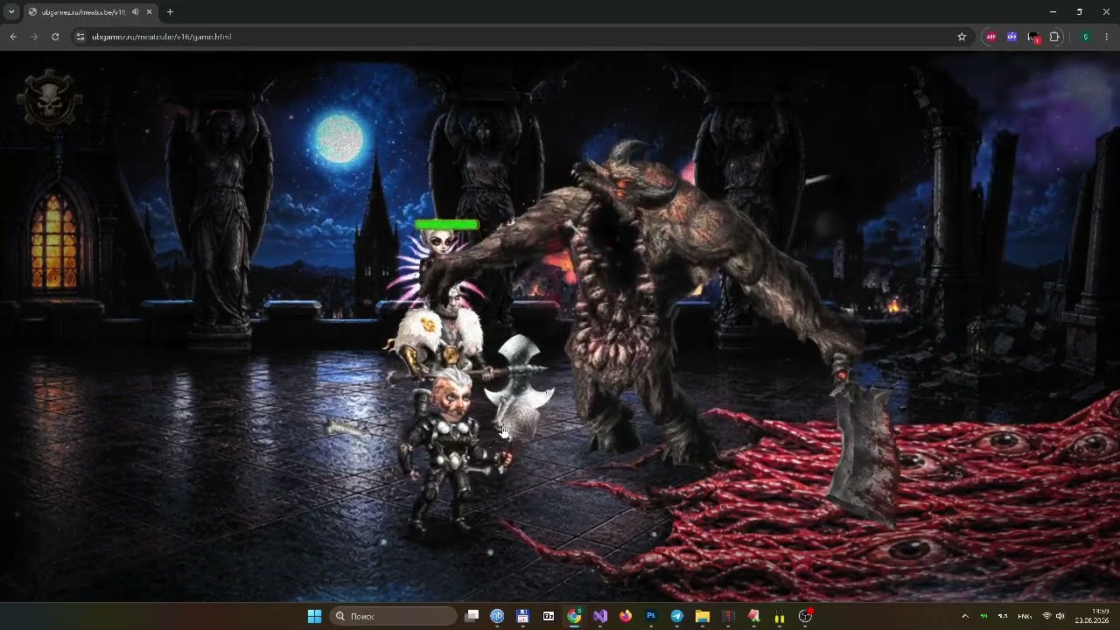Open the floppy disk app on taskbar
1120x630 pixels.
(523, 616)
